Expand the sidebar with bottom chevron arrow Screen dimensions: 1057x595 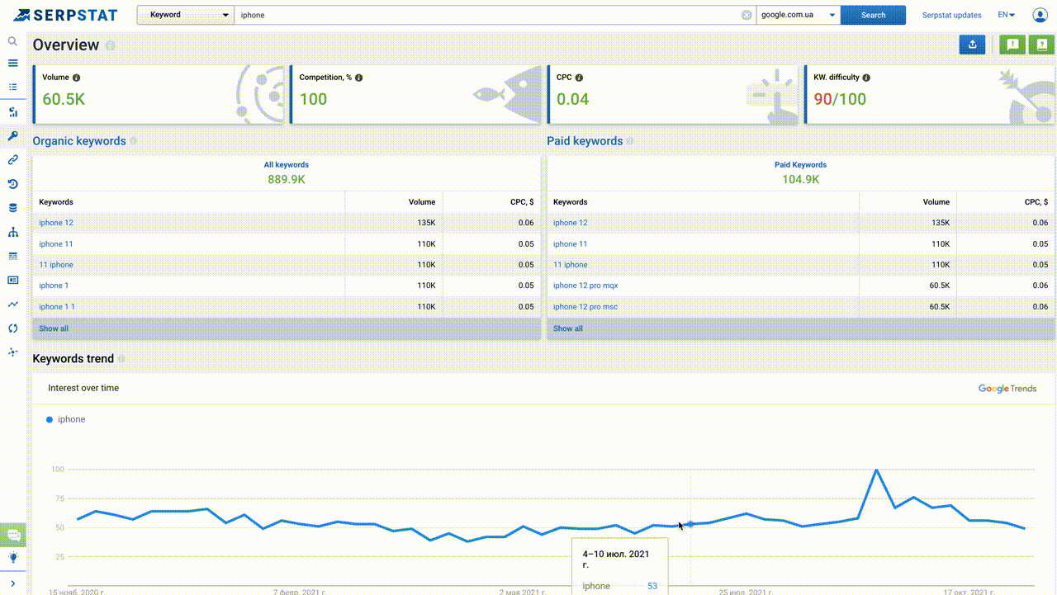tap(12, 584)
